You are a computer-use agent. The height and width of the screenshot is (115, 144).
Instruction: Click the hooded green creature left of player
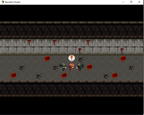coord(63,67)
